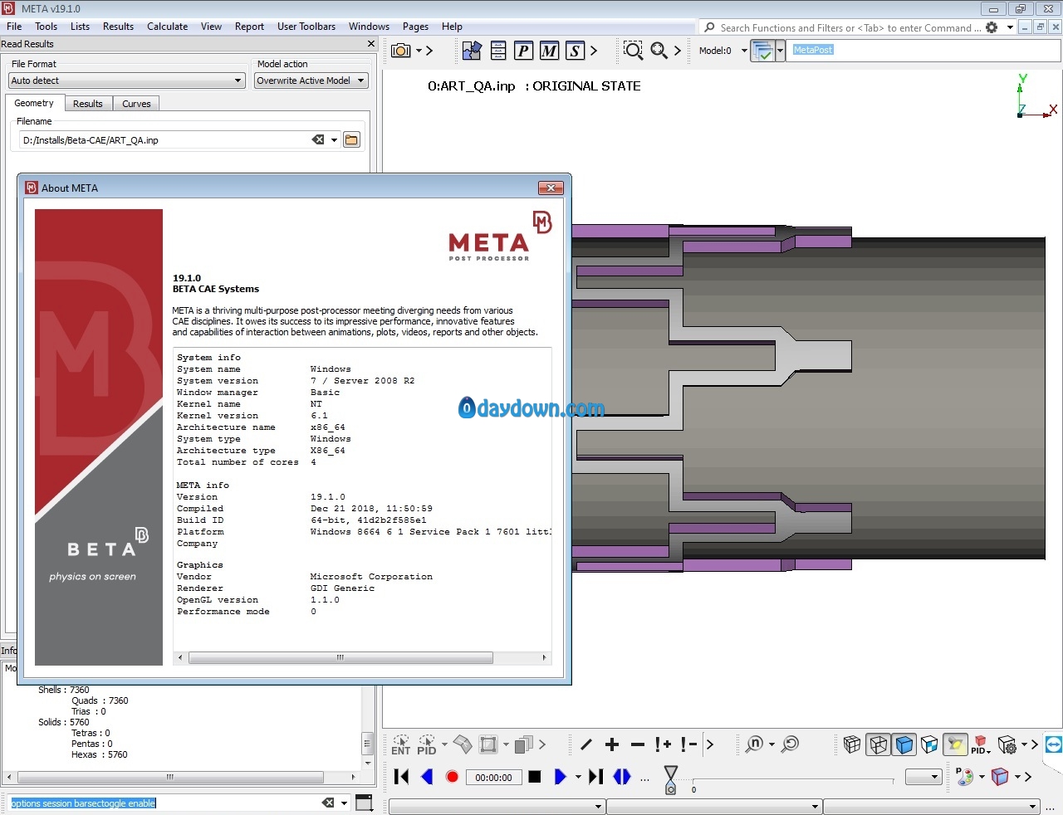
Task: Jump to first animation state
Action: (x=401, y=777)
